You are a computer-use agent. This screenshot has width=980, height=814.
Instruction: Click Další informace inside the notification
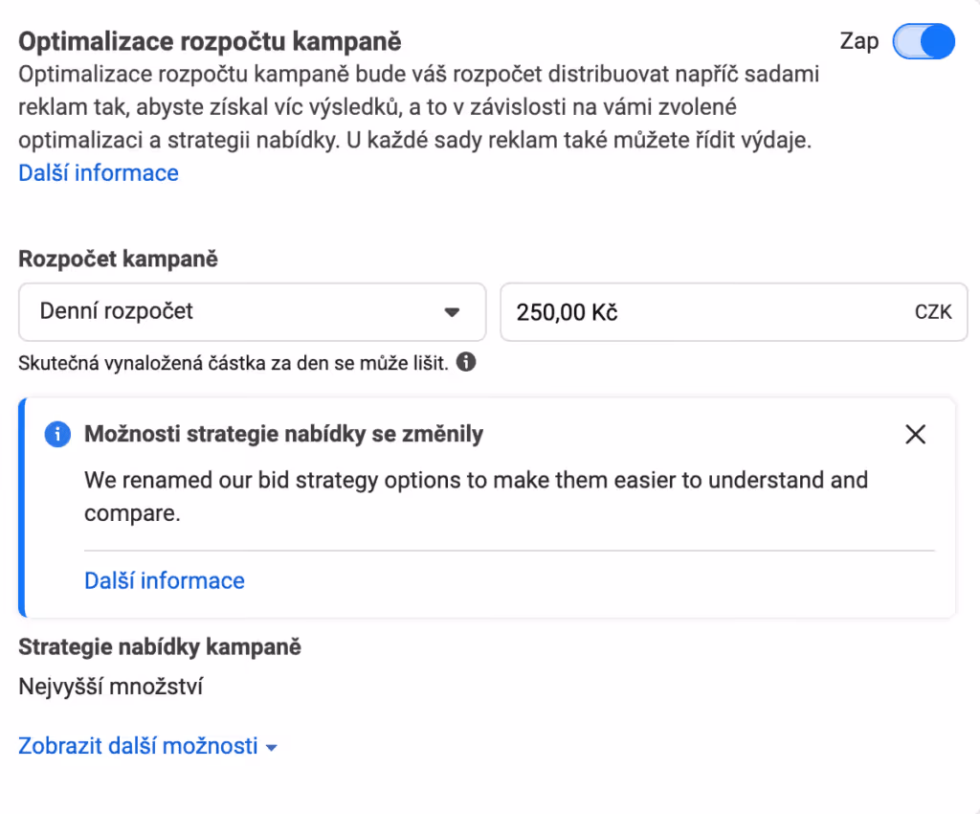tap(164, 580)
